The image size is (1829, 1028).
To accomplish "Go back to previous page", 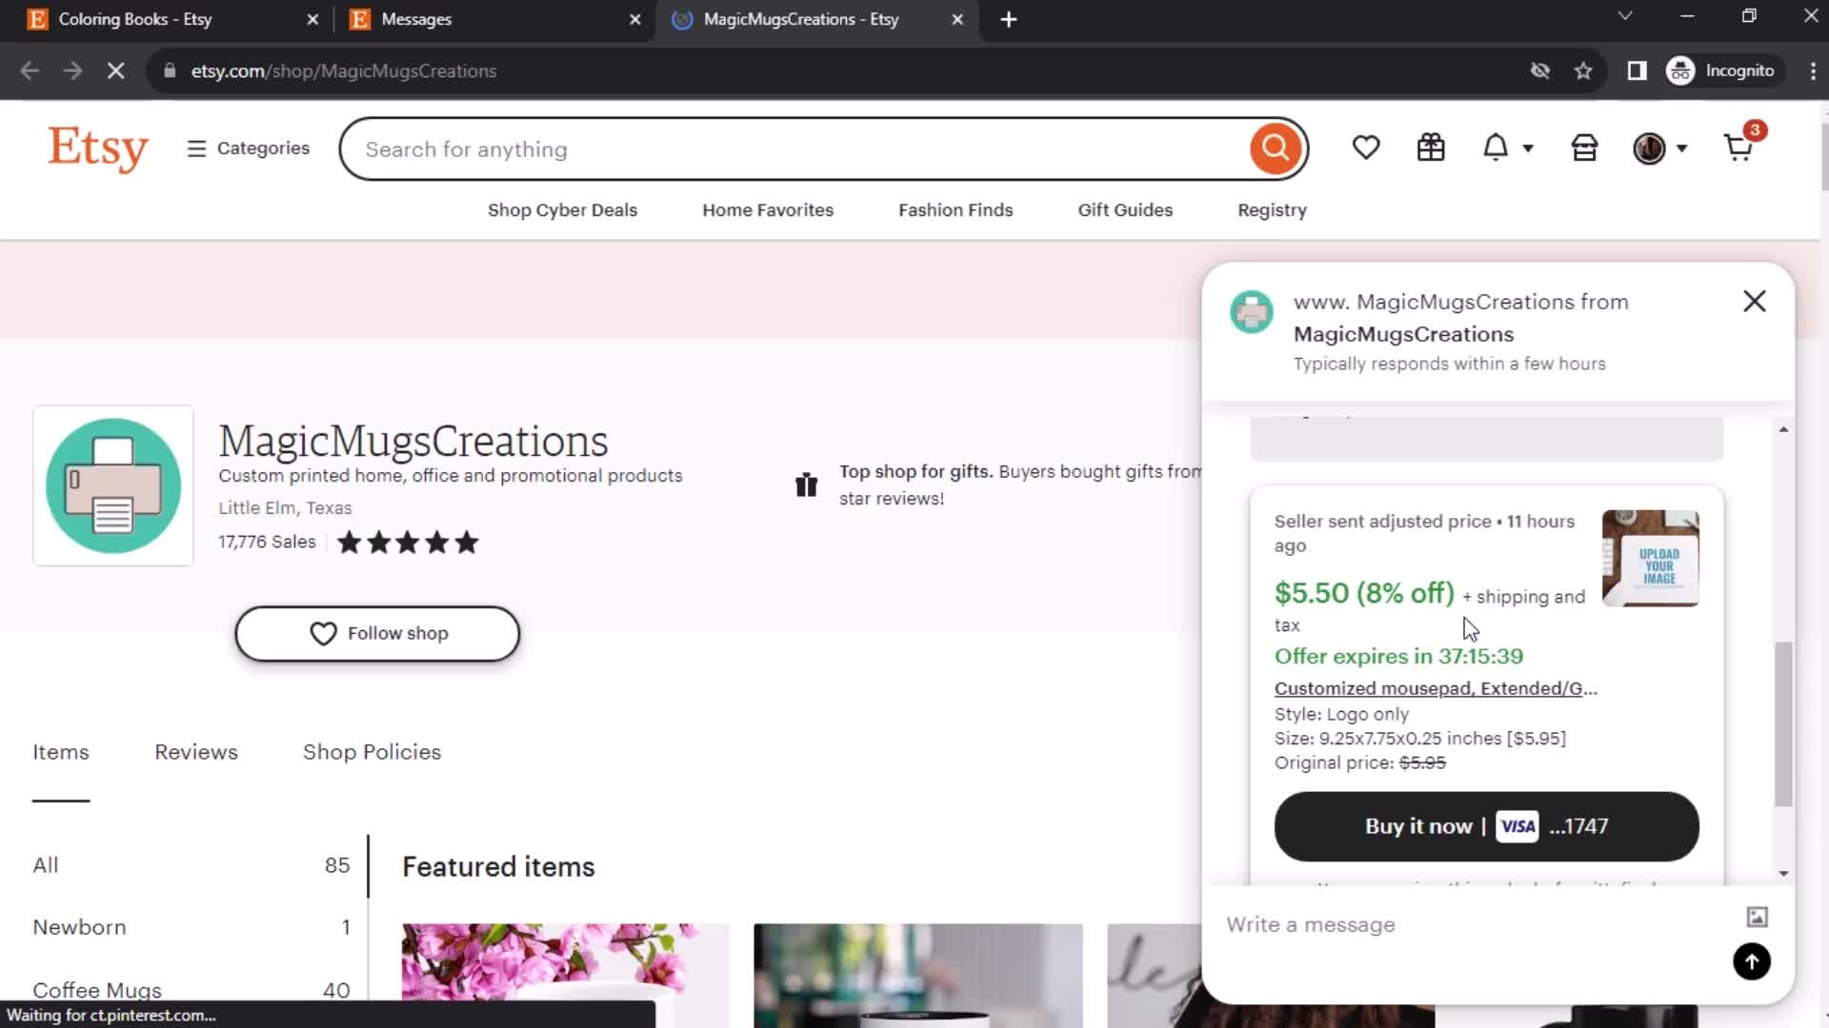I will [30, 70].
